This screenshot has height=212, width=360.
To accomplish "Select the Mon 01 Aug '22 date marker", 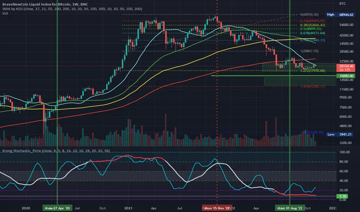I will 290,208.
